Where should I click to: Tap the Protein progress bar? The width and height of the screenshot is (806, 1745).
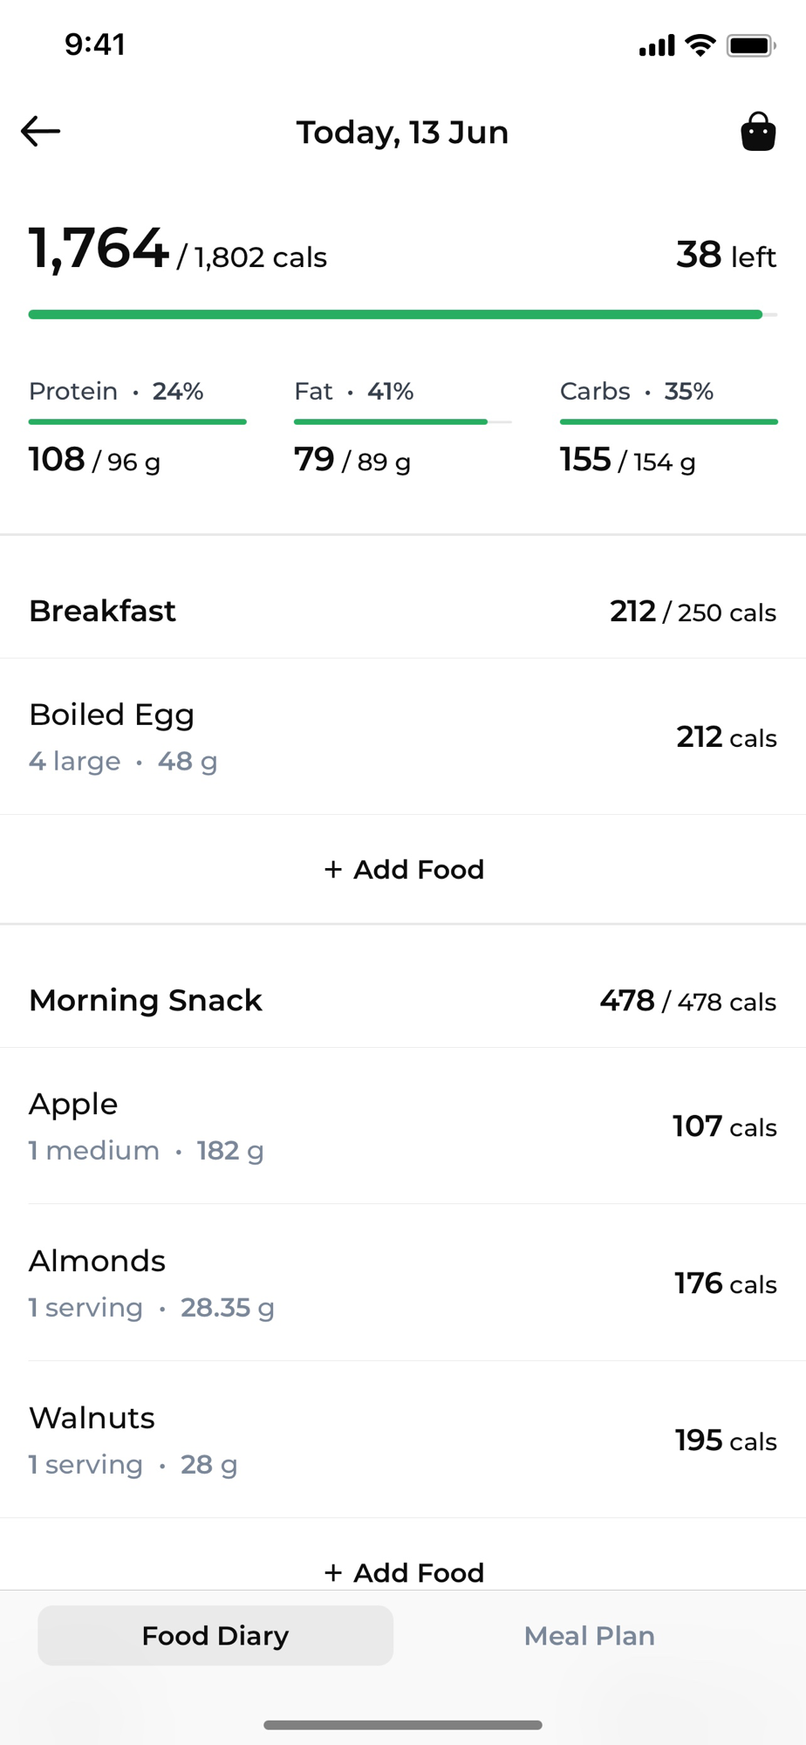click(x=138, y=422)
